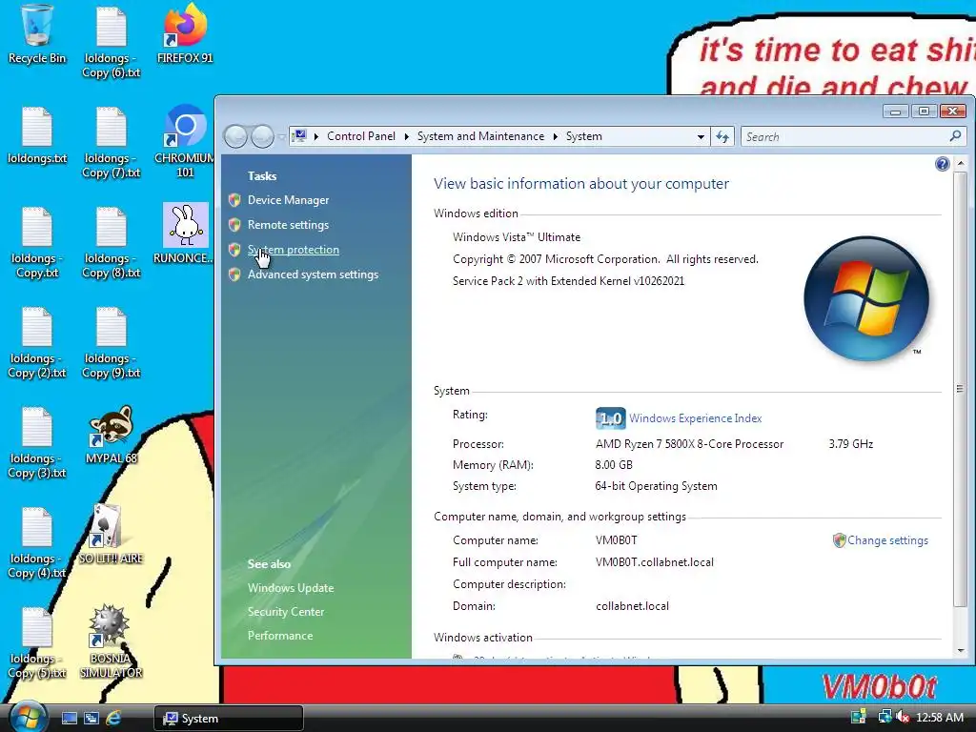Select loldongs - Copy (9).txt file
Image resolution: width=976 pixels, height=732 pixels.
pos(111,342)
